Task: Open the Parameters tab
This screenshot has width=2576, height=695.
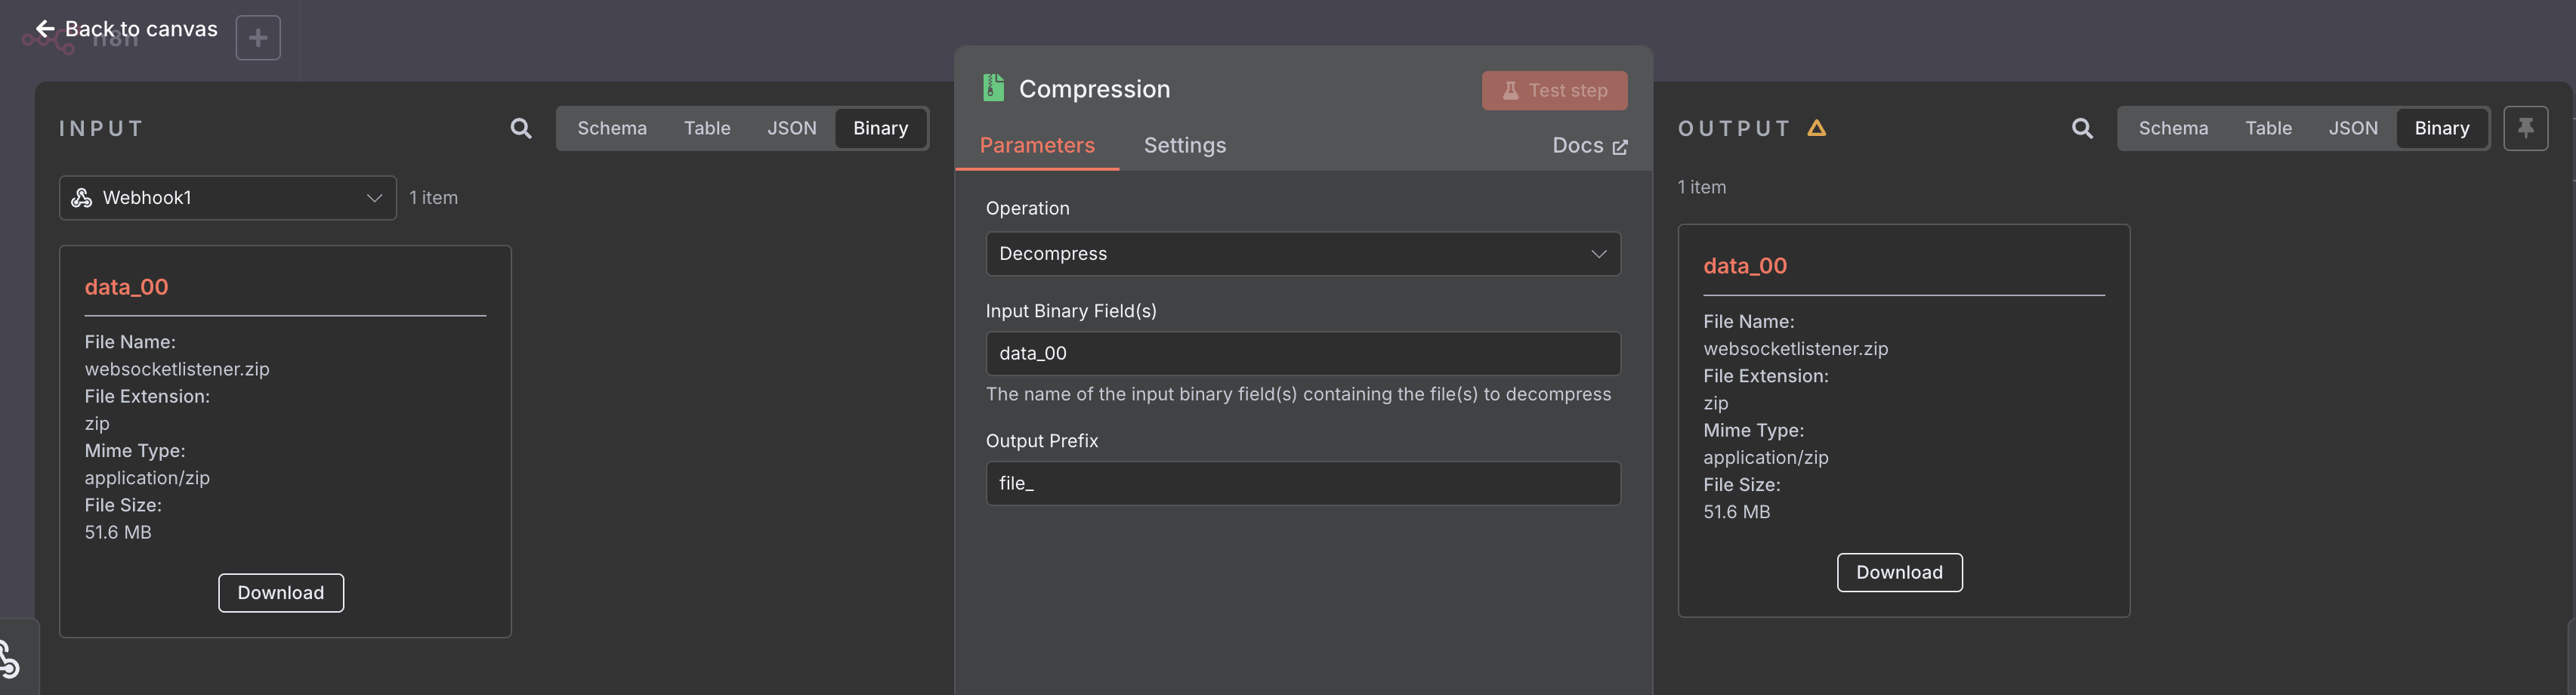Action: pos(1037,146)
